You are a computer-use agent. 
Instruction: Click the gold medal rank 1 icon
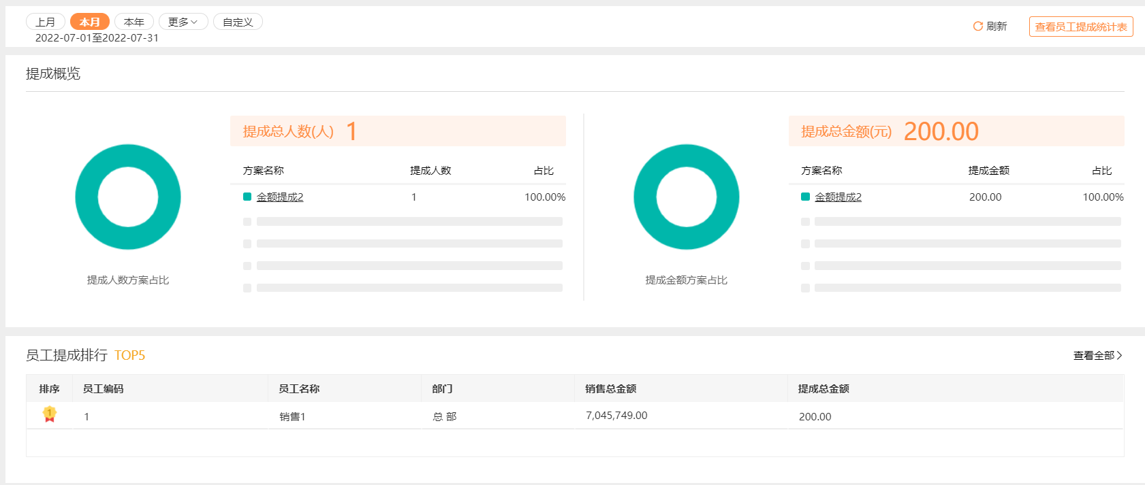[49, 414]
